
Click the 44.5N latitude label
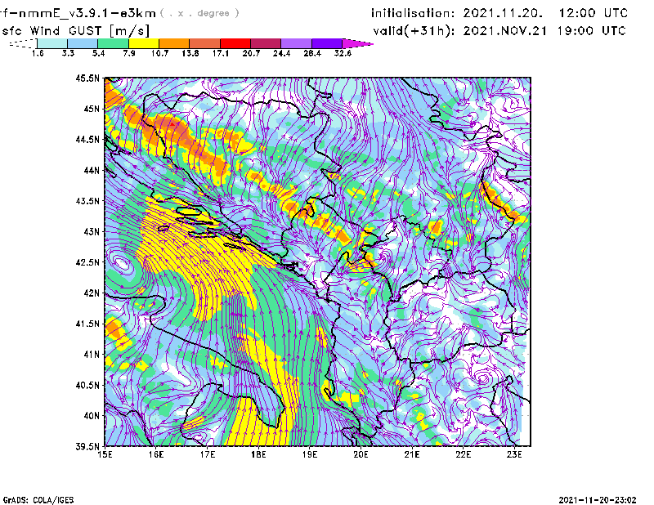pos(87,139)
